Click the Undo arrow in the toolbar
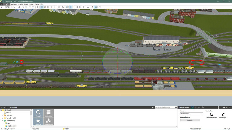This screenshot has height=130, width=232. coord(12,7)
